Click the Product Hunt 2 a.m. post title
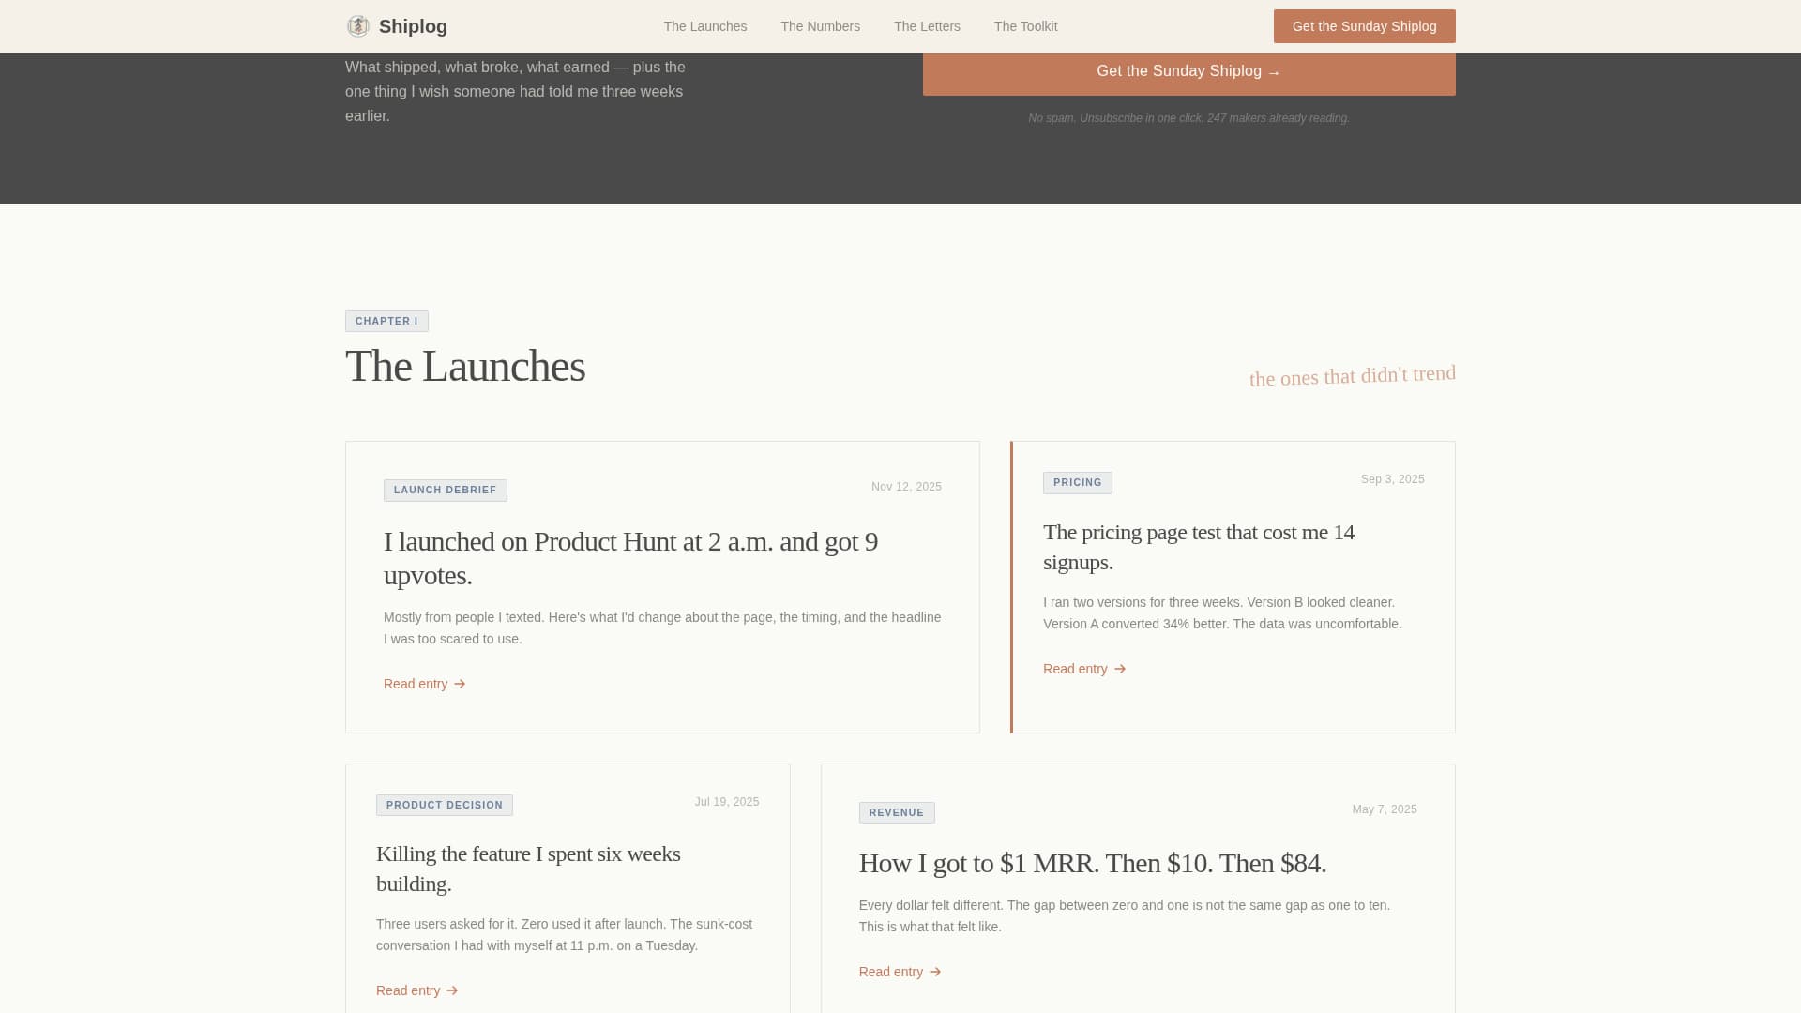This screenshot has width=1801, height=1013. click(x=630, y=558)
